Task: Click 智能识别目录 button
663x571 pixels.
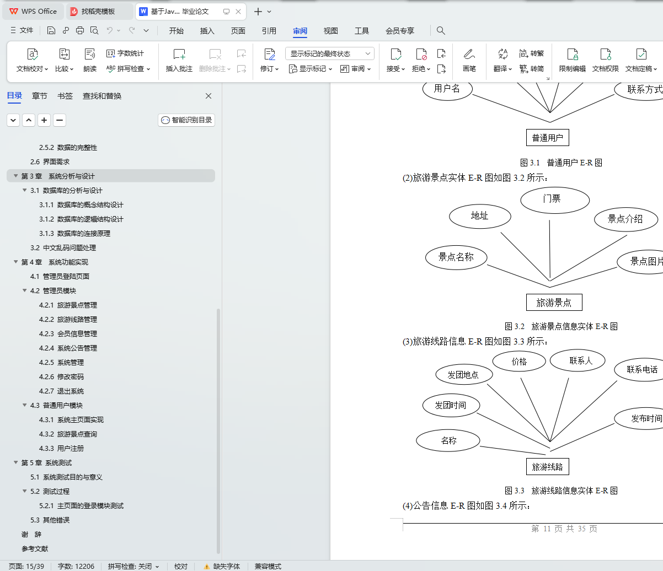Action: [186, 120]
